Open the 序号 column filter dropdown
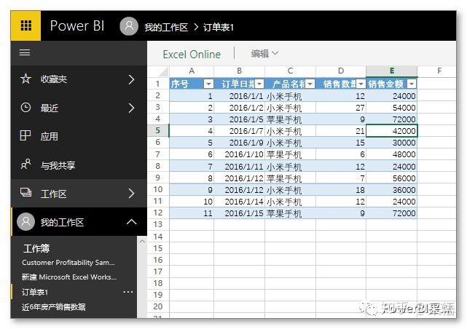467x329 pixels. click(209, 84)
